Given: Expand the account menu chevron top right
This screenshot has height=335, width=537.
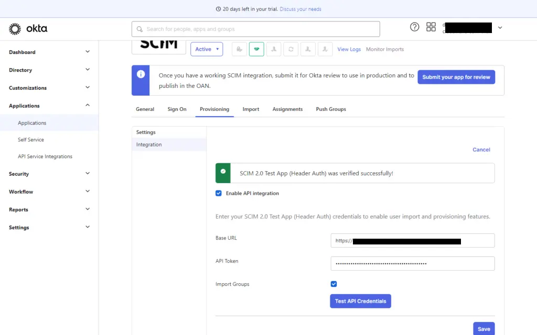Looking at the screenshot, I should pyautogui.click(x=500, y=27).
